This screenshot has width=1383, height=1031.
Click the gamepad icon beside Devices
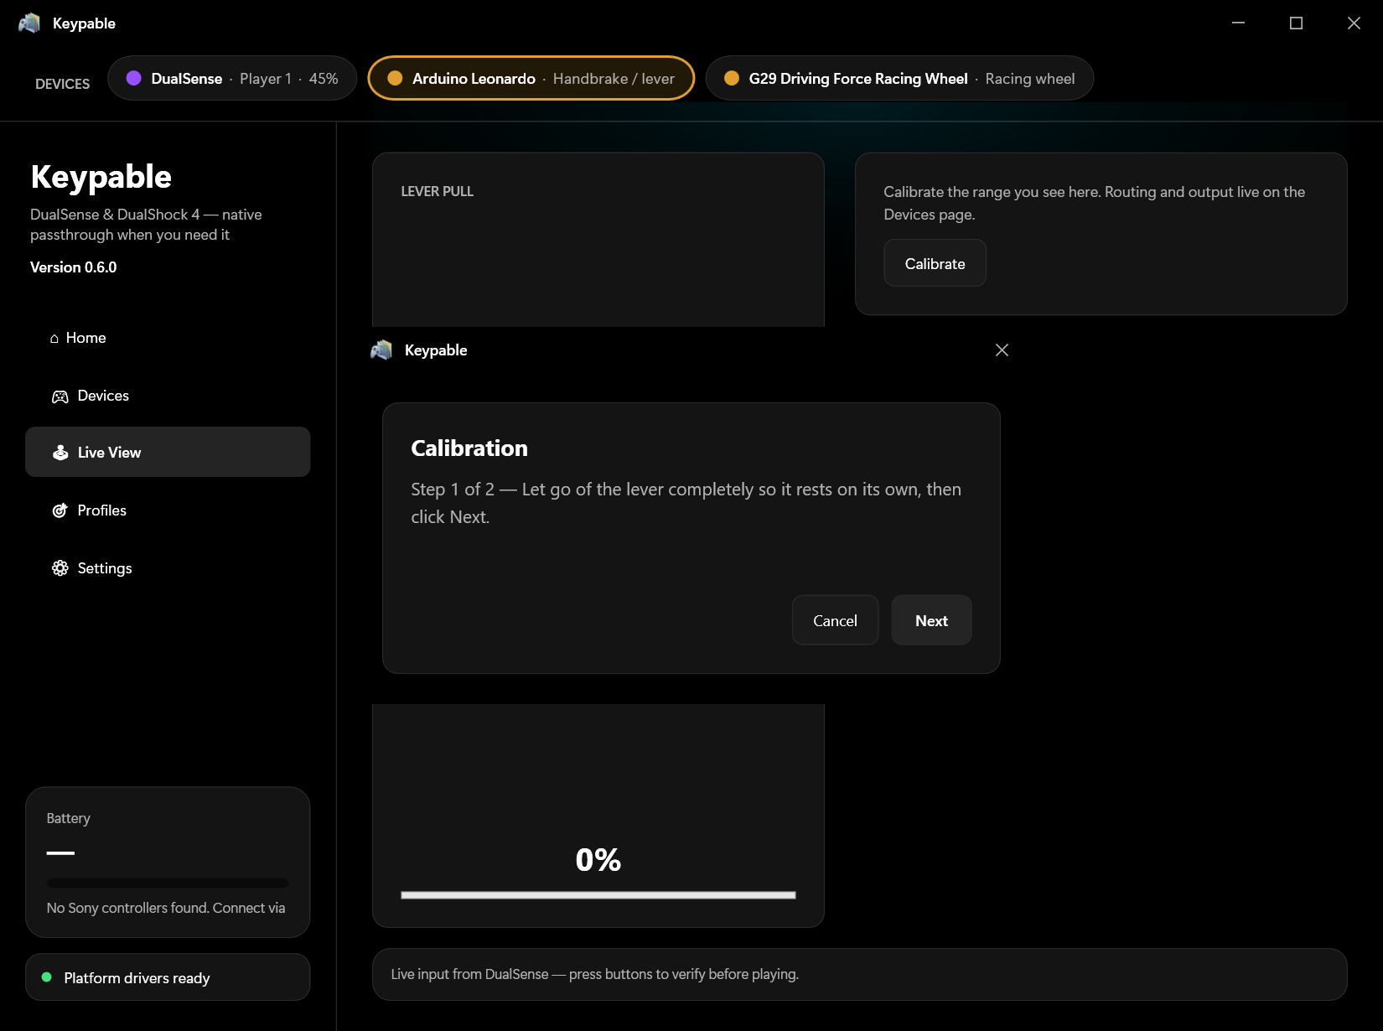[60, 396]
